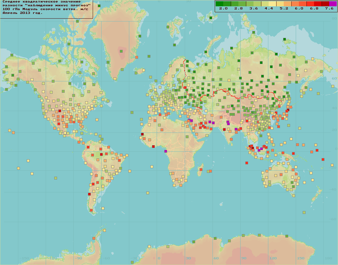
Task: Click the 120 longitude label at the bottom
Action: click(273, 258)
